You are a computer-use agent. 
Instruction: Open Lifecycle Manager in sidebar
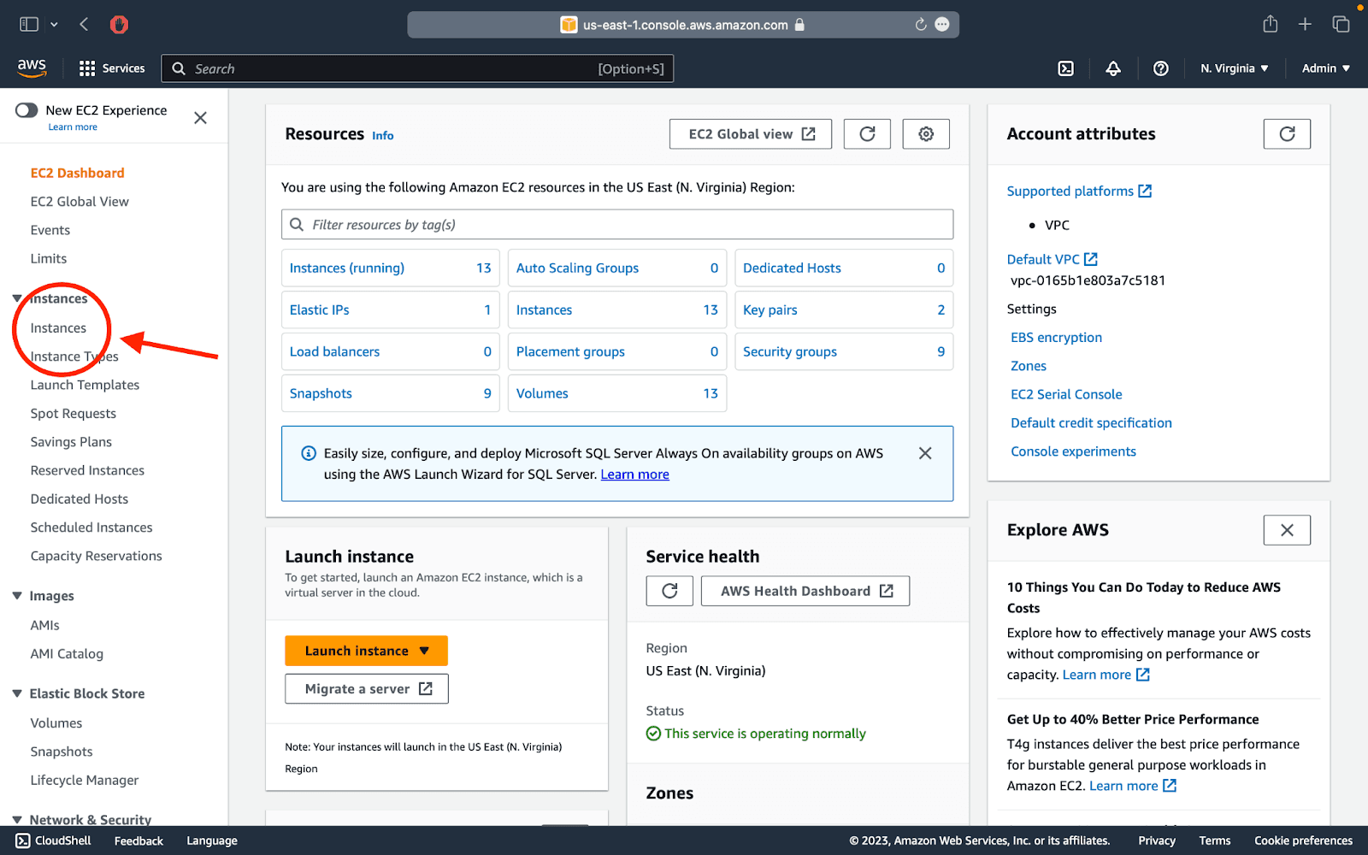[x=85, y=780]
